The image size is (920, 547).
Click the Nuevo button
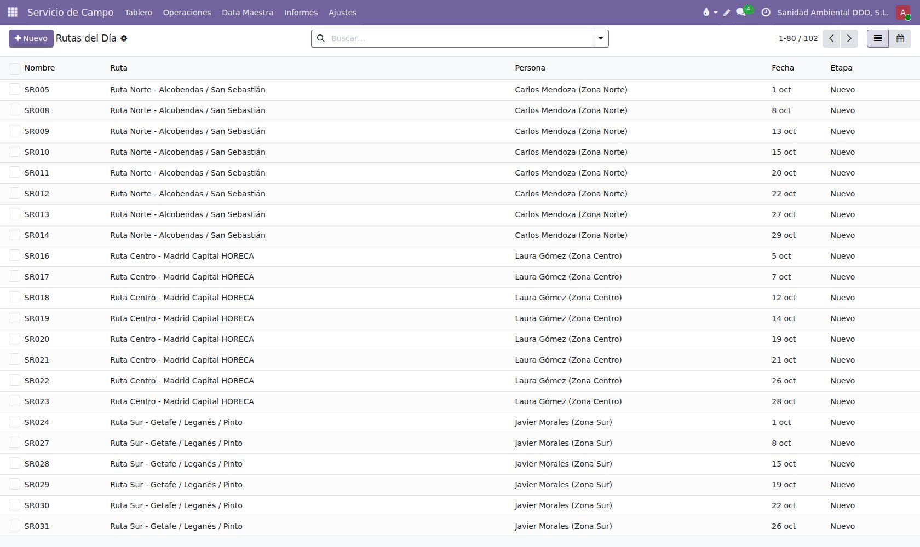(31, 38)
